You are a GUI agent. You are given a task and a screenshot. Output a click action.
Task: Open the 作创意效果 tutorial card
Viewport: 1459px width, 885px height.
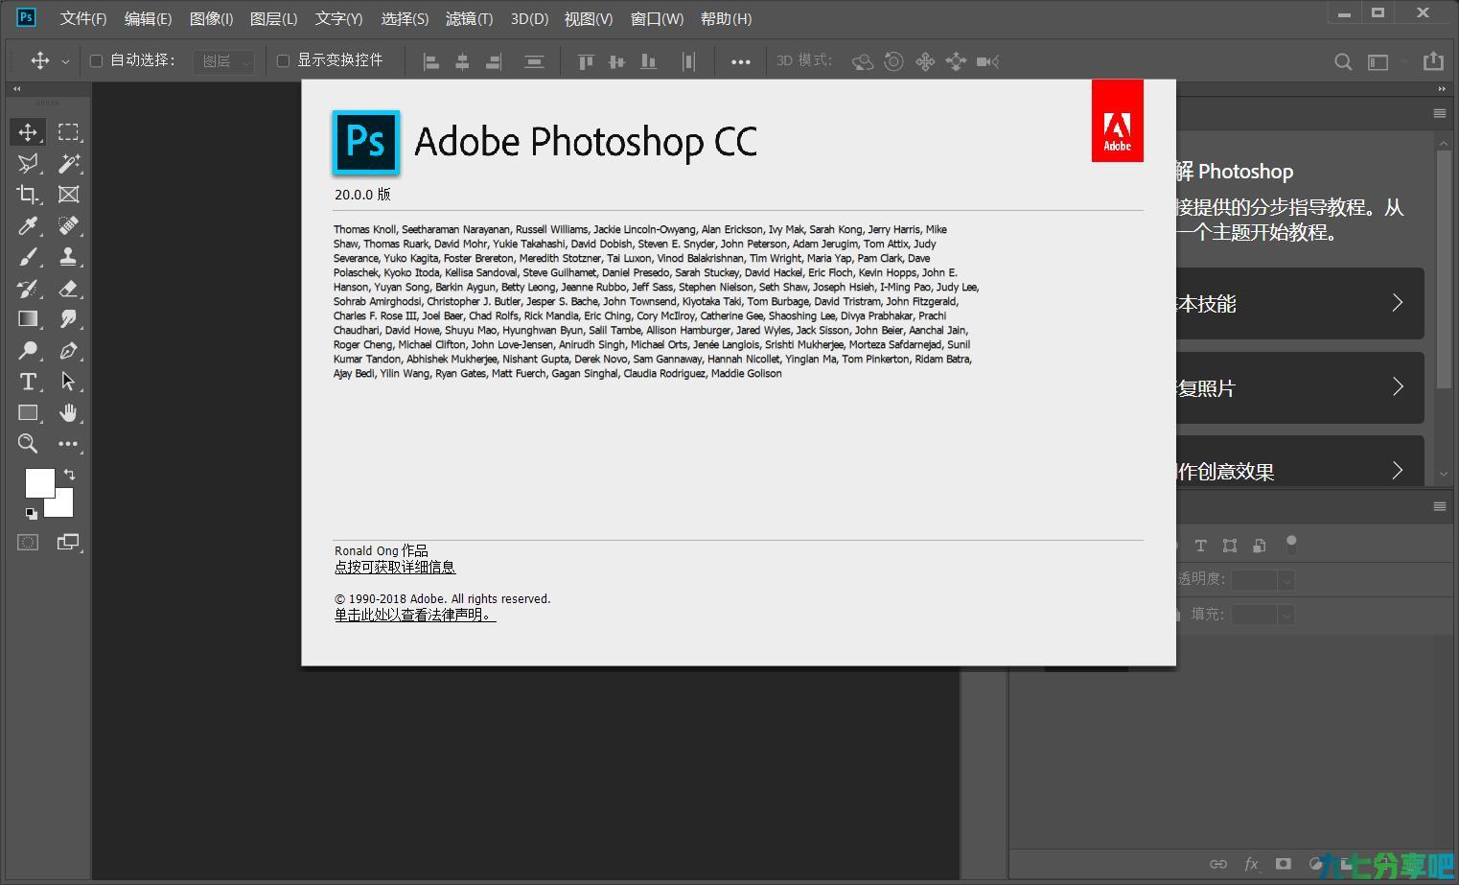[x=1300, y=461]
